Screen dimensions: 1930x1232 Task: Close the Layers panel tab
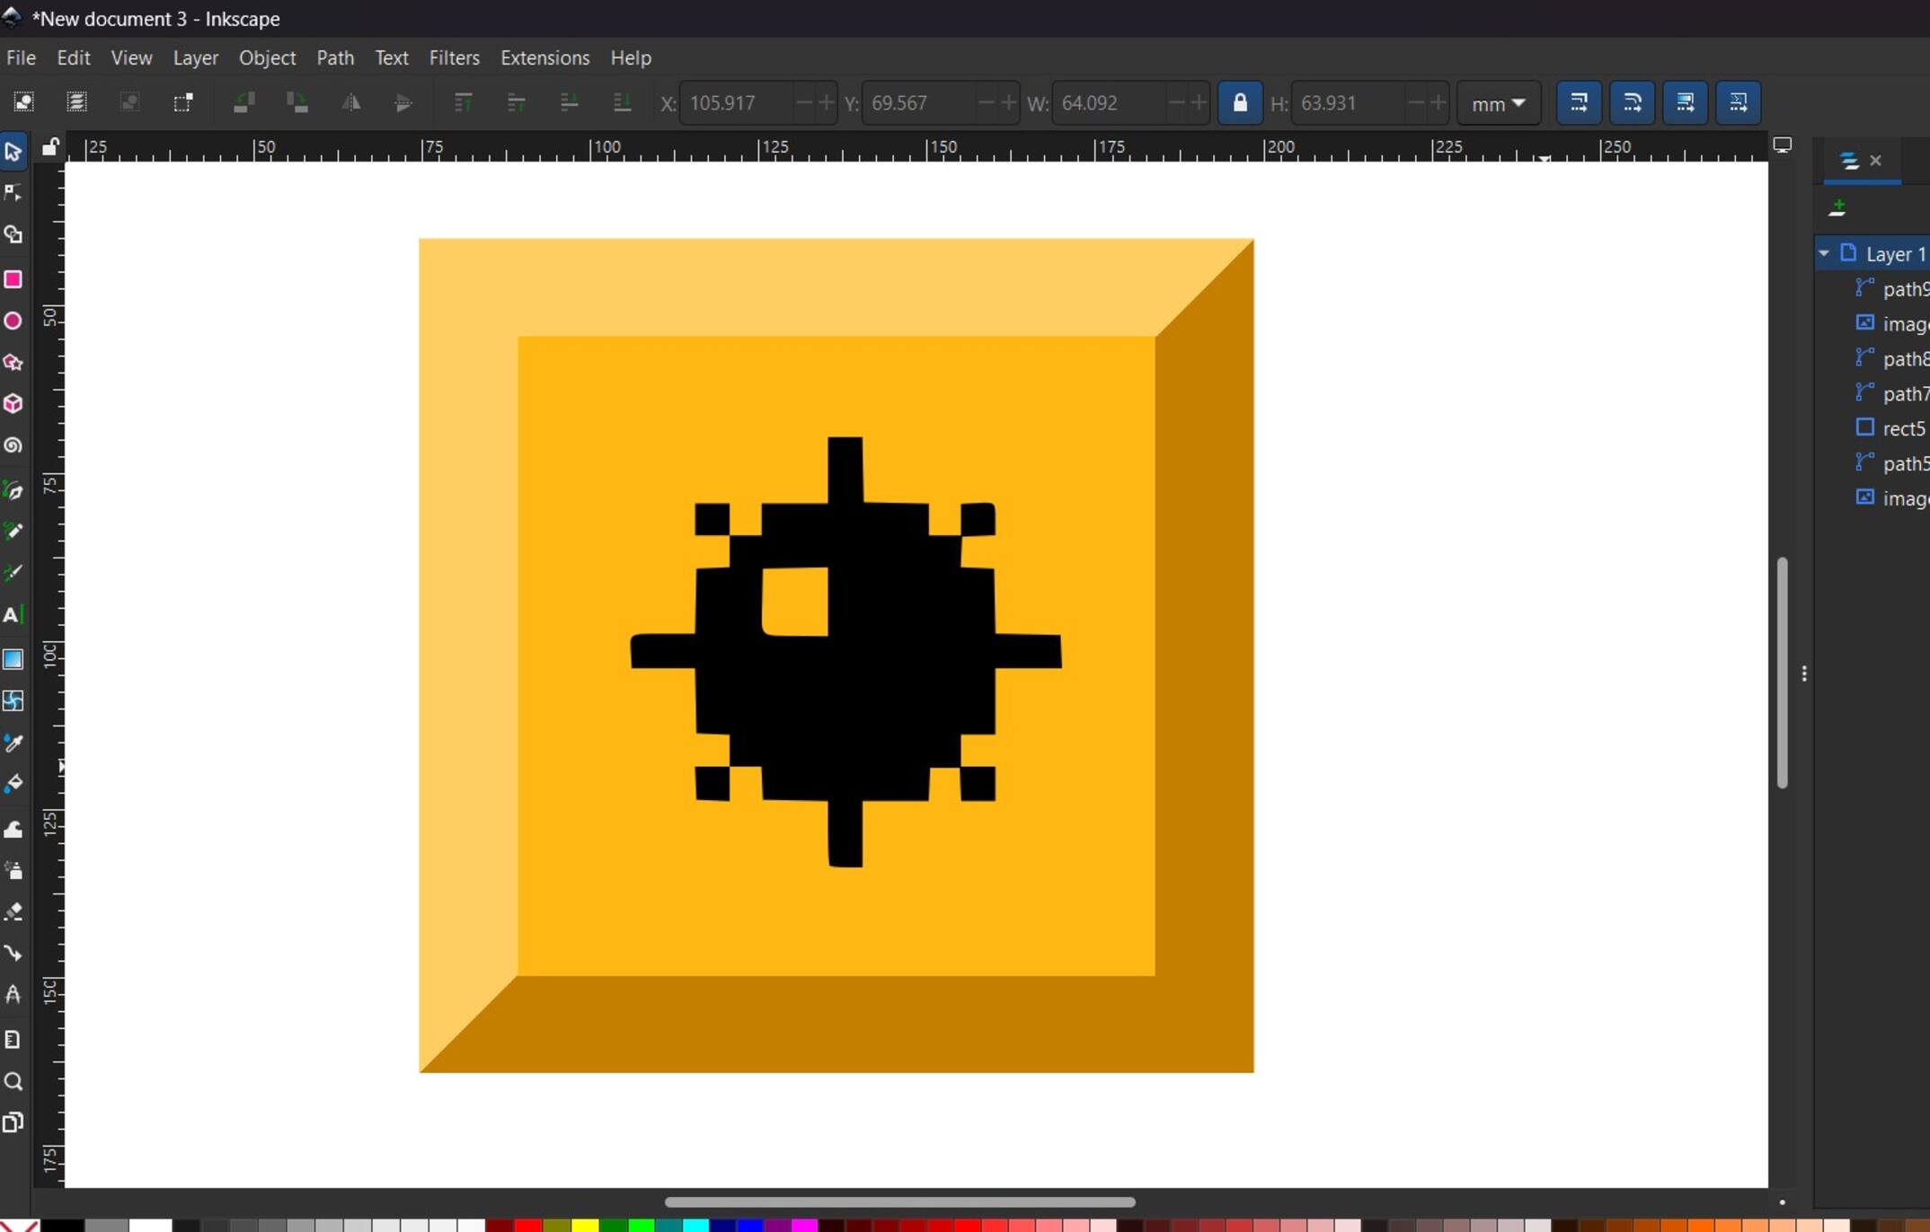1876,161
